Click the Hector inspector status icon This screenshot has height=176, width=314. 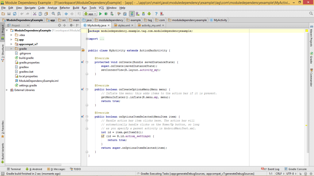306,174
